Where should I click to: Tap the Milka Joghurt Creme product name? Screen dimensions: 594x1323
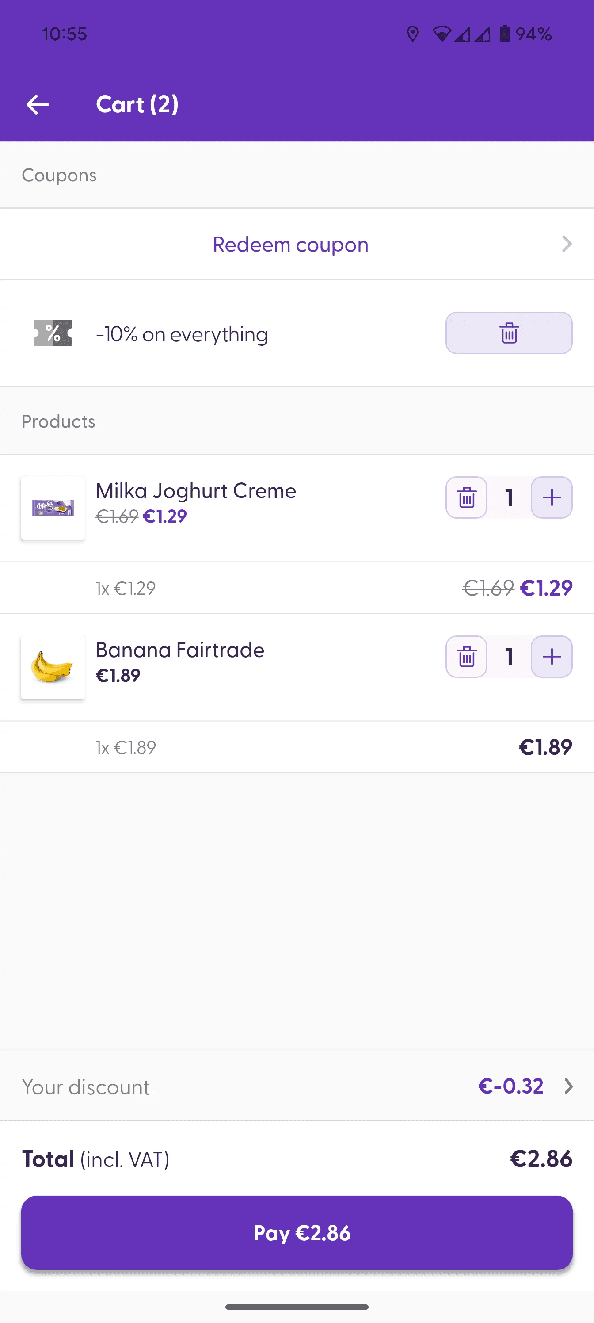click(196, 491)
